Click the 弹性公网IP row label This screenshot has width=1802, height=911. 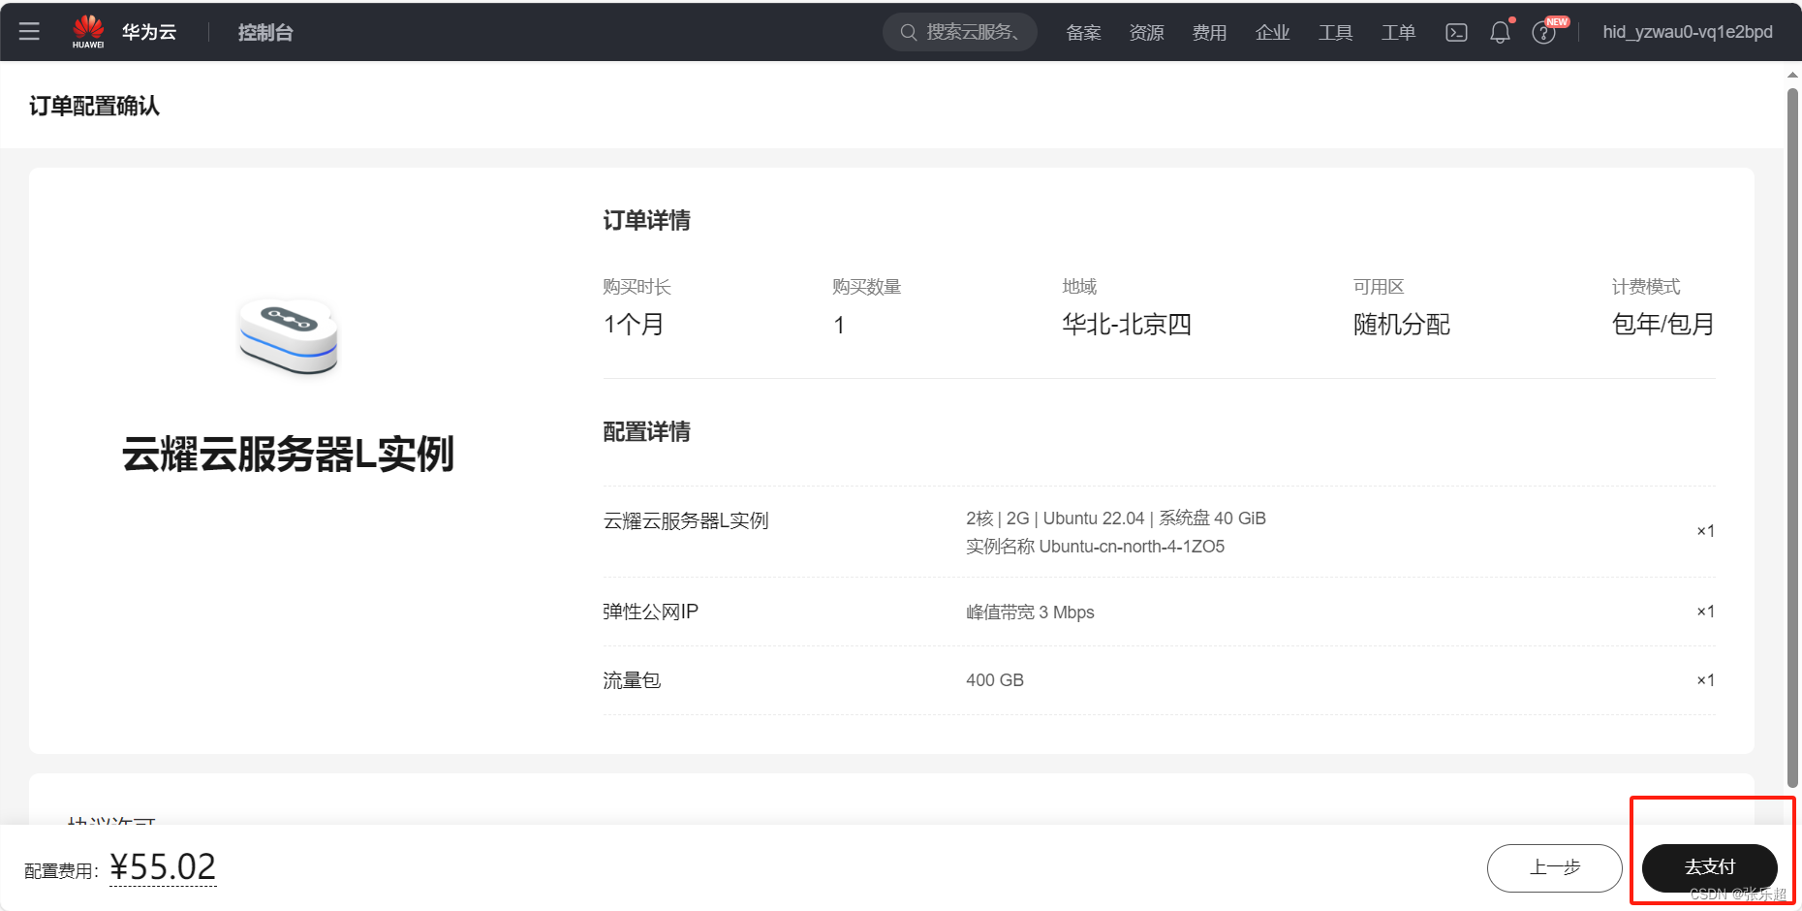650,612
